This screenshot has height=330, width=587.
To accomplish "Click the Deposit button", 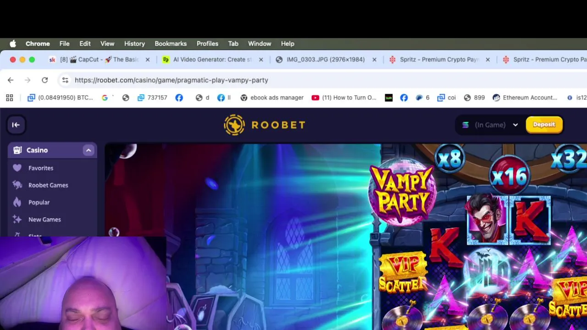I will [544, 125].
